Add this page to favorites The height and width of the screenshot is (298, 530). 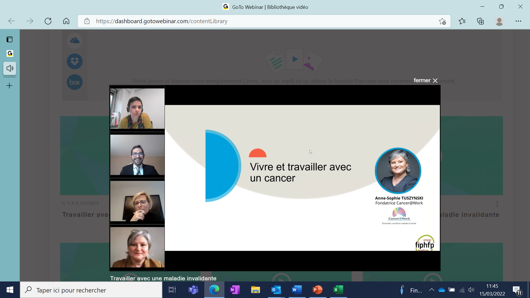(442, 21)
